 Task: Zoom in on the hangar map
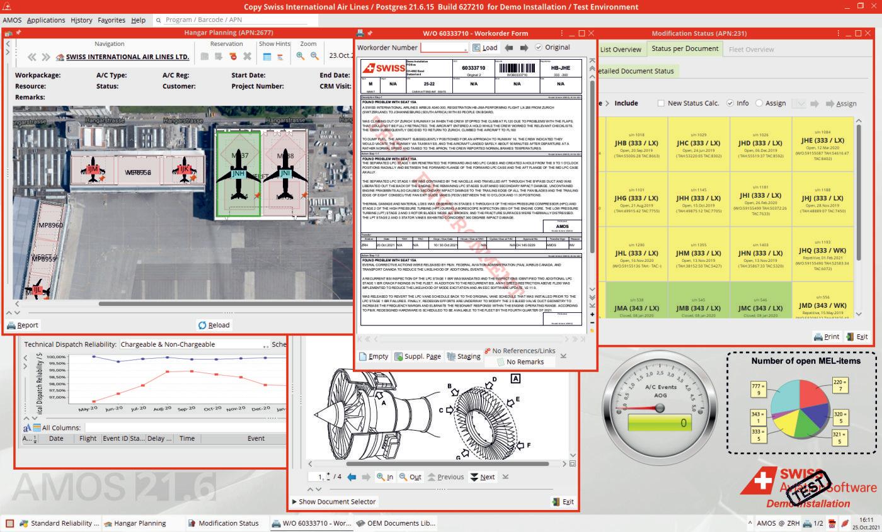point(301,56)
